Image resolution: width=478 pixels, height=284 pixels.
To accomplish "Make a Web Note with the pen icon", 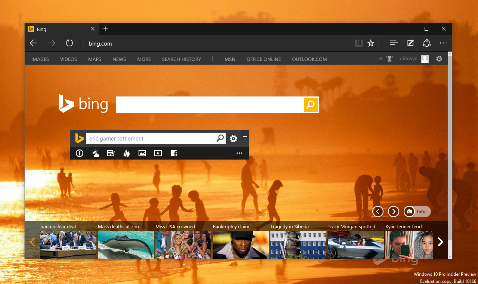I will tap(410, 43).
